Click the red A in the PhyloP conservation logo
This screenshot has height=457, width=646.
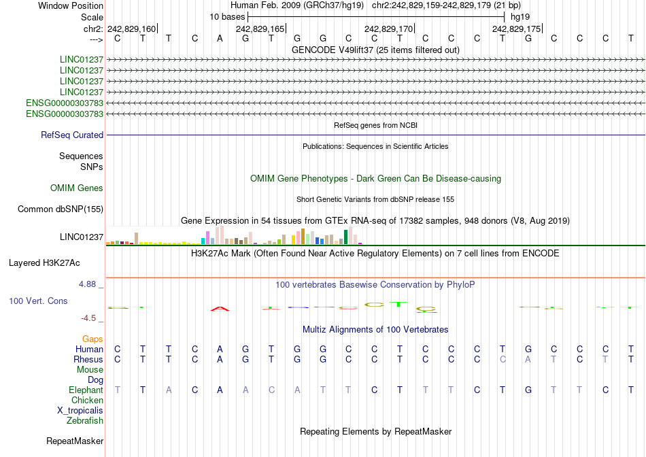pyautogui.click(x=220, y=309)
